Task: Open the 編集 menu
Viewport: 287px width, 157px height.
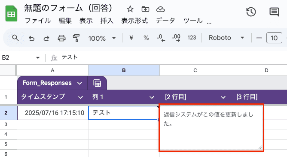Action: (x=65, y=21)
